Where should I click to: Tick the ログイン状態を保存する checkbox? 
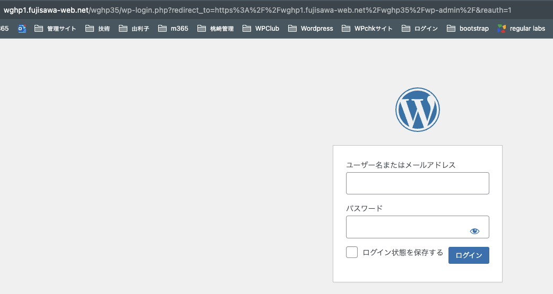pyautogui.click(x=352, y=252)
